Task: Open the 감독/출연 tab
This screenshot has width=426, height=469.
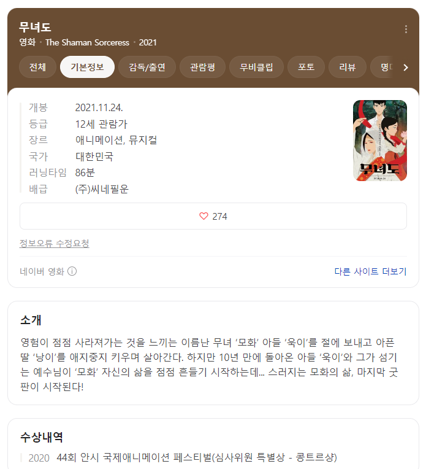Action: (x=147, y=67)
